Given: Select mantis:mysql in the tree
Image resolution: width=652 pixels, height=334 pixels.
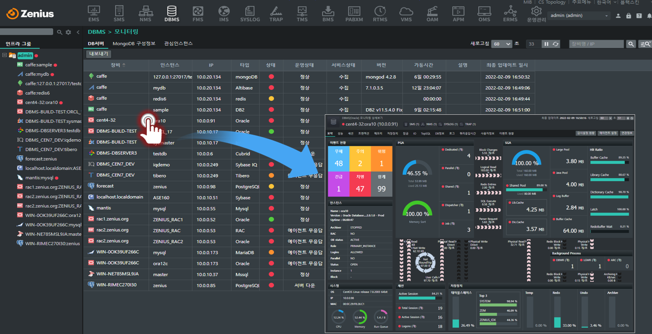Looking at the screenshot, I should 40,178.
